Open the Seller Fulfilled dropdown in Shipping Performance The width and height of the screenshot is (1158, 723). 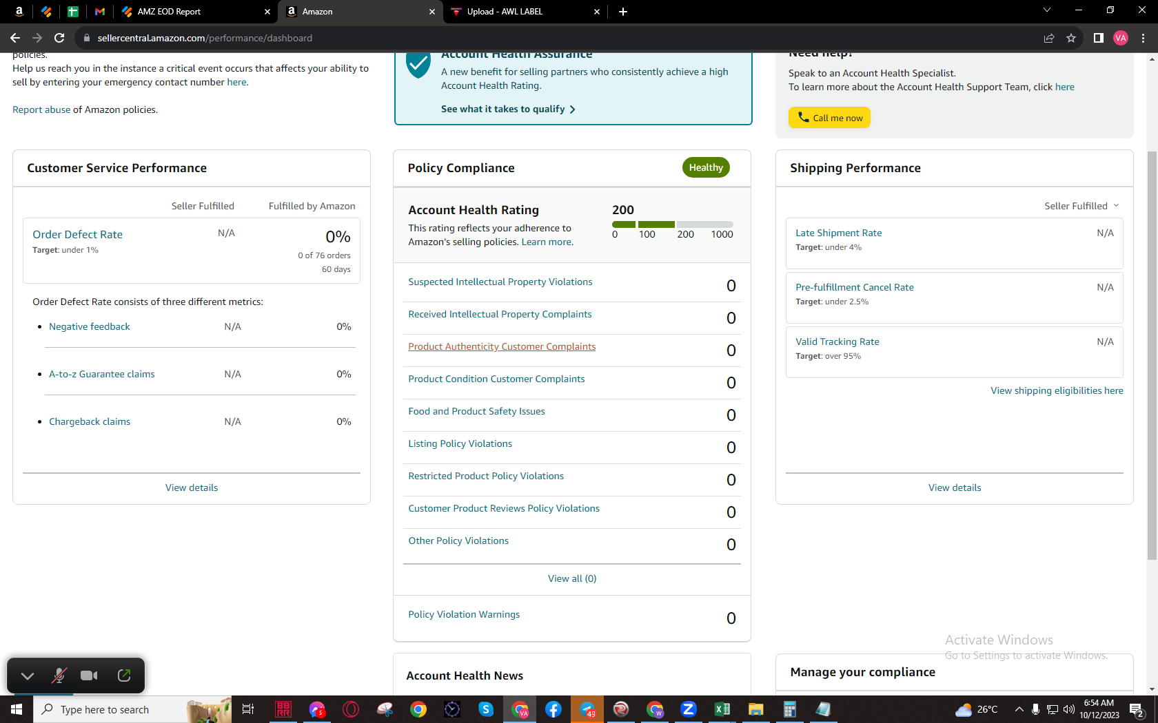tap(1081, 206)
